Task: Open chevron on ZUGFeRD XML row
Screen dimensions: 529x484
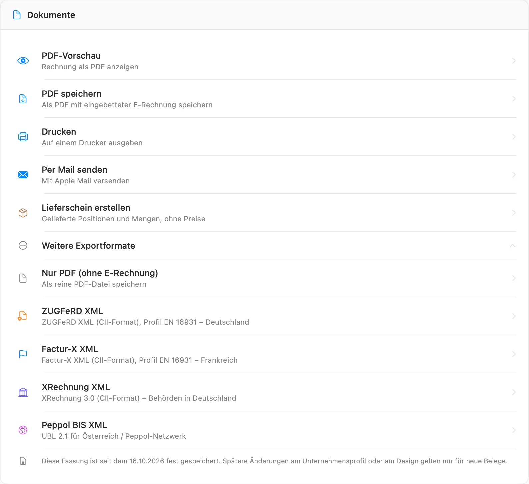Action: click(x=514, y=316)
